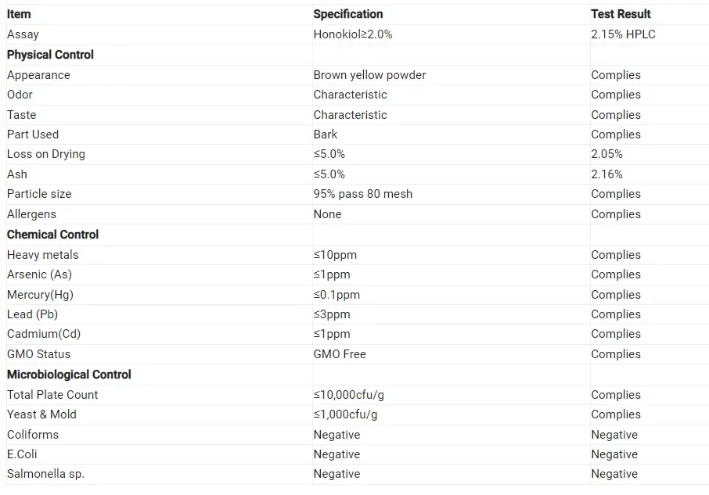Select the "2.16%" ash test result

tap(607, 174)
